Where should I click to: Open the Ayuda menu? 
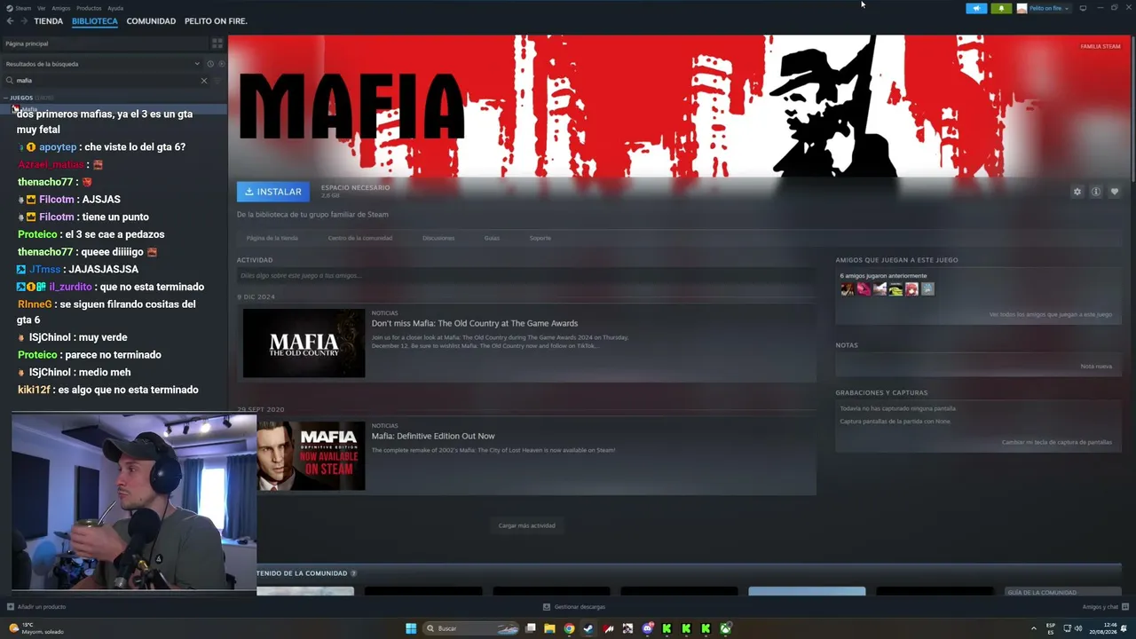(x=115, y=8)
